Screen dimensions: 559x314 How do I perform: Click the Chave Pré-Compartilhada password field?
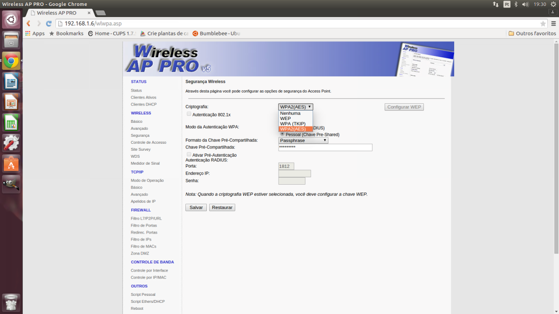pyautogui.click(x=325, y=147)
